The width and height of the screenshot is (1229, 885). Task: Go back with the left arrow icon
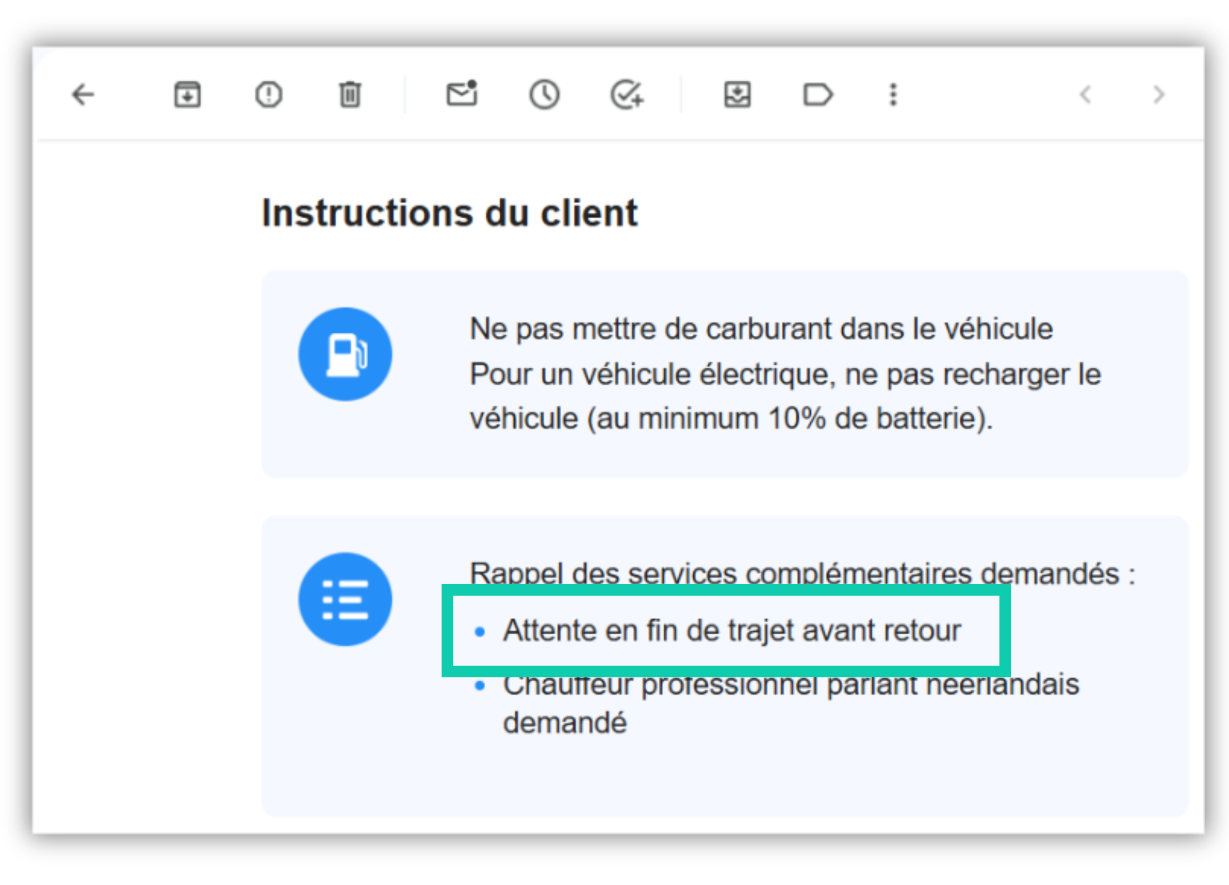[x=83, y=94]
